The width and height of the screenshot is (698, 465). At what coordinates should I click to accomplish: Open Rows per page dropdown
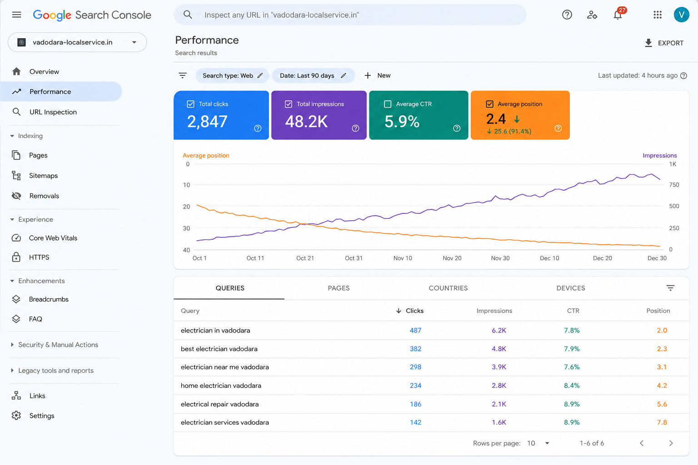538,443
